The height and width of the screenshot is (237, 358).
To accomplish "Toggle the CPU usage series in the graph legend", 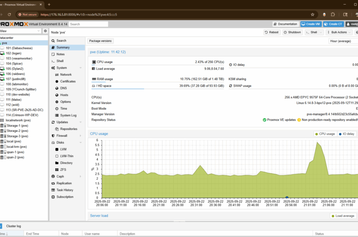I will pyautogui.click(x=325, y=134).
